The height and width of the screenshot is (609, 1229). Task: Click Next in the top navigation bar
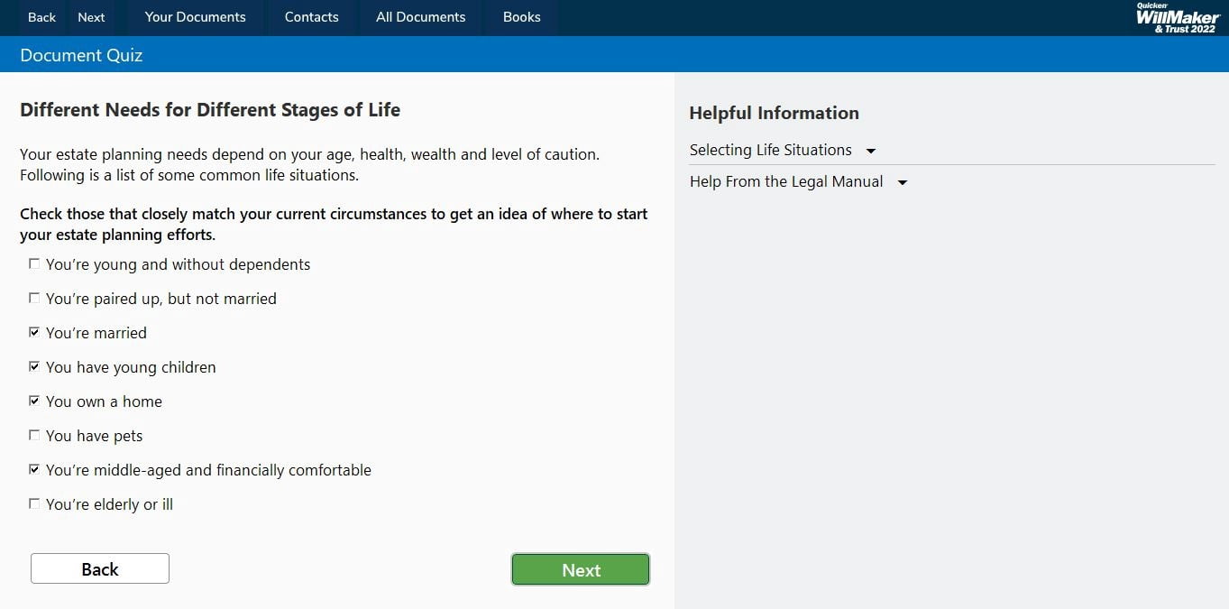pos(91,17)
